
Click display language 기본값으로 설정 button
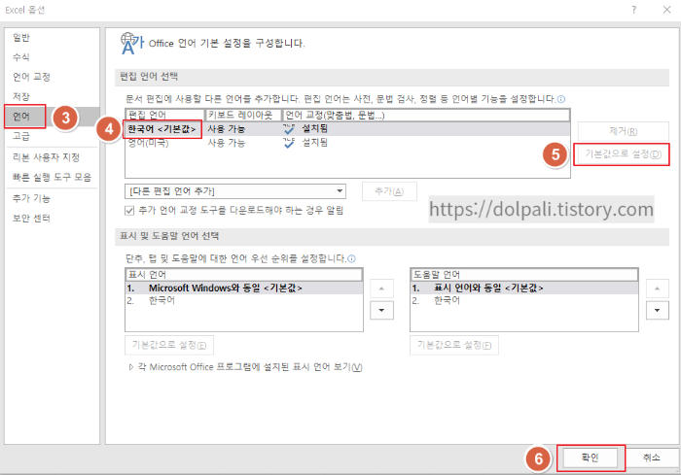point(169,345)
